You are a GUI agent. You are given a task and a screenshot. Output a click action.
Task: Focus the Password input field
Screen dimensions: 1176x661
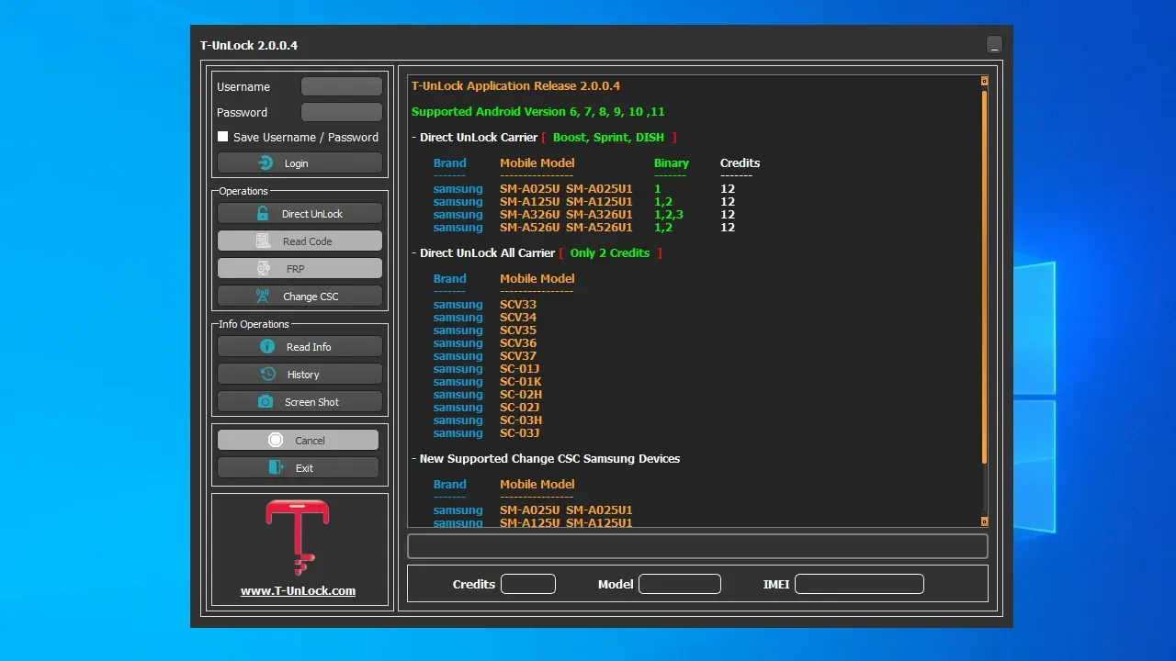tap(342, 112)
